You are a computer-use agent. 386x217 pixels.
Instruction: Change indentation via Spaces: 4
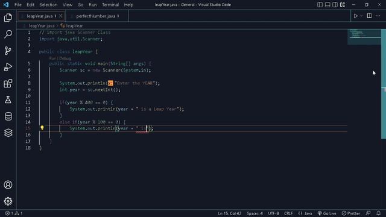point(255,213)
